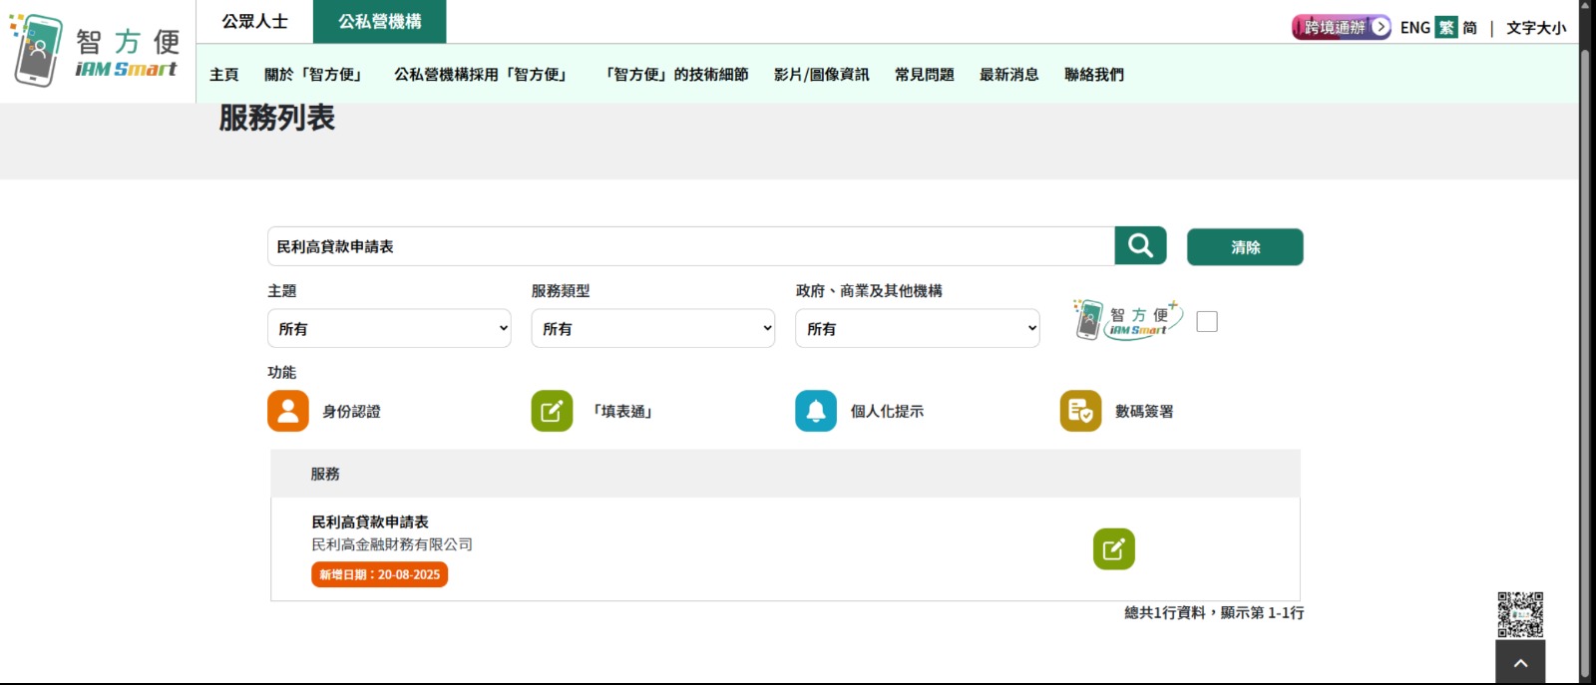Open the 跨境通辦 cross-boundary badge
The image size is (1596, 685).
point(1341,27)
